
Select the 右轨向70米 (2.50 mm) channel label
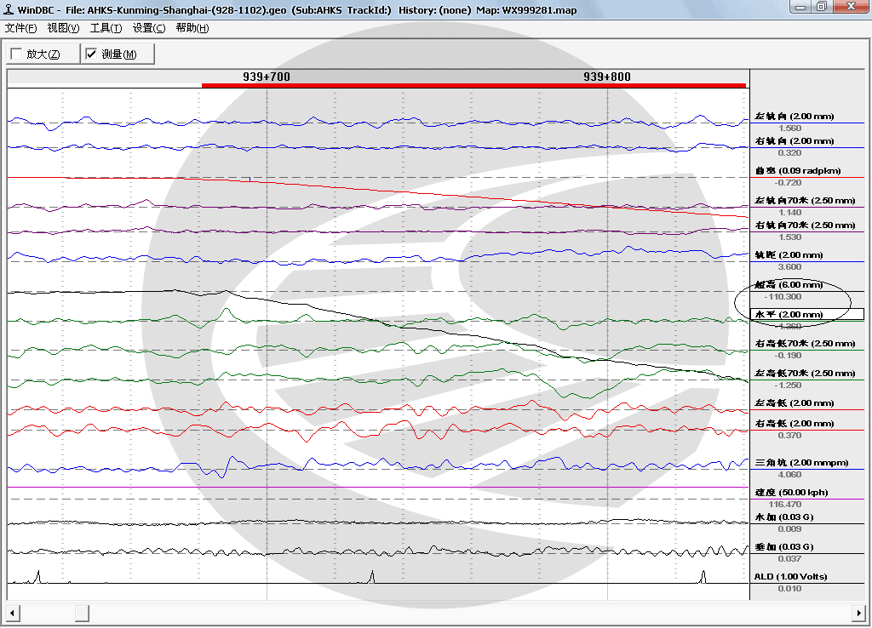tap(805, 226)
